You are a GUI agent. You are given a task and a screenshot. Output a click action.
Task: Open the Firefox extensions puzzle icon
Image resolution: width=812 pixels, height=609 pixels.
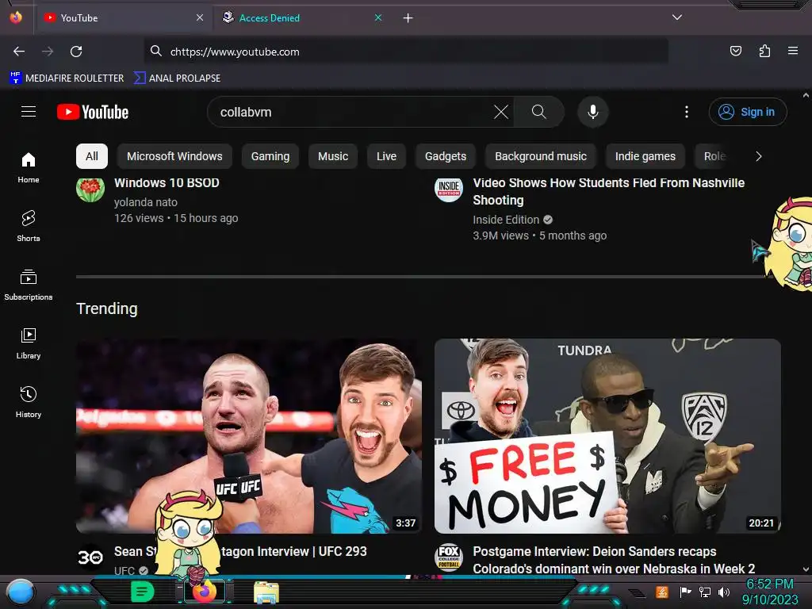[x=764, y=51]
